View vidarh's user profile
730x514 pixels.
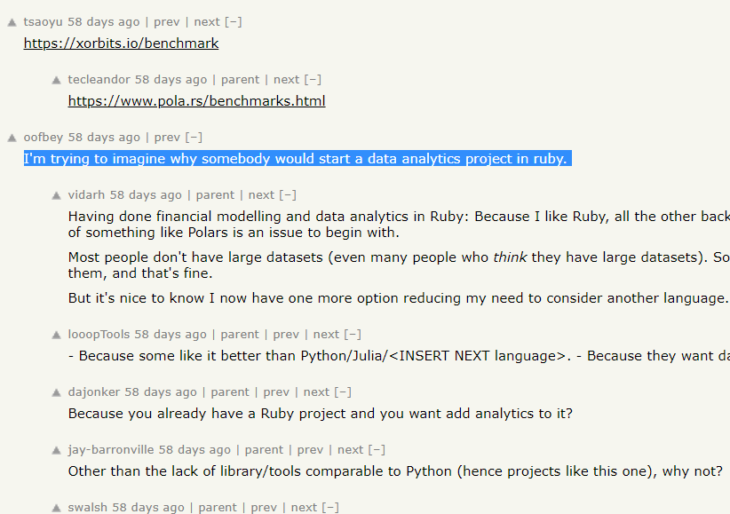point(87,194)
